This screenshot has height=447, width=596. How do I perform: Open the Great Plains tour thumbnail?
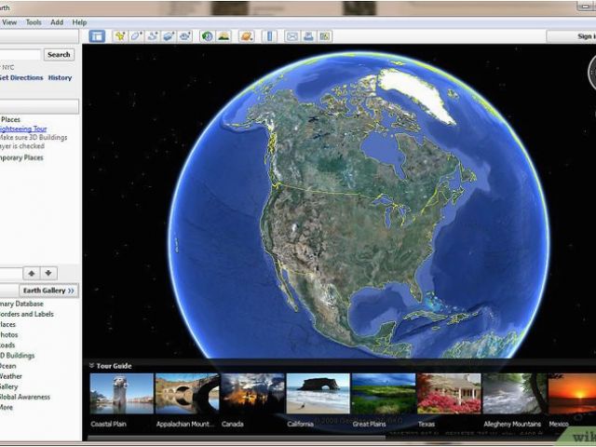pyautogui.click(x=384, y=393)
